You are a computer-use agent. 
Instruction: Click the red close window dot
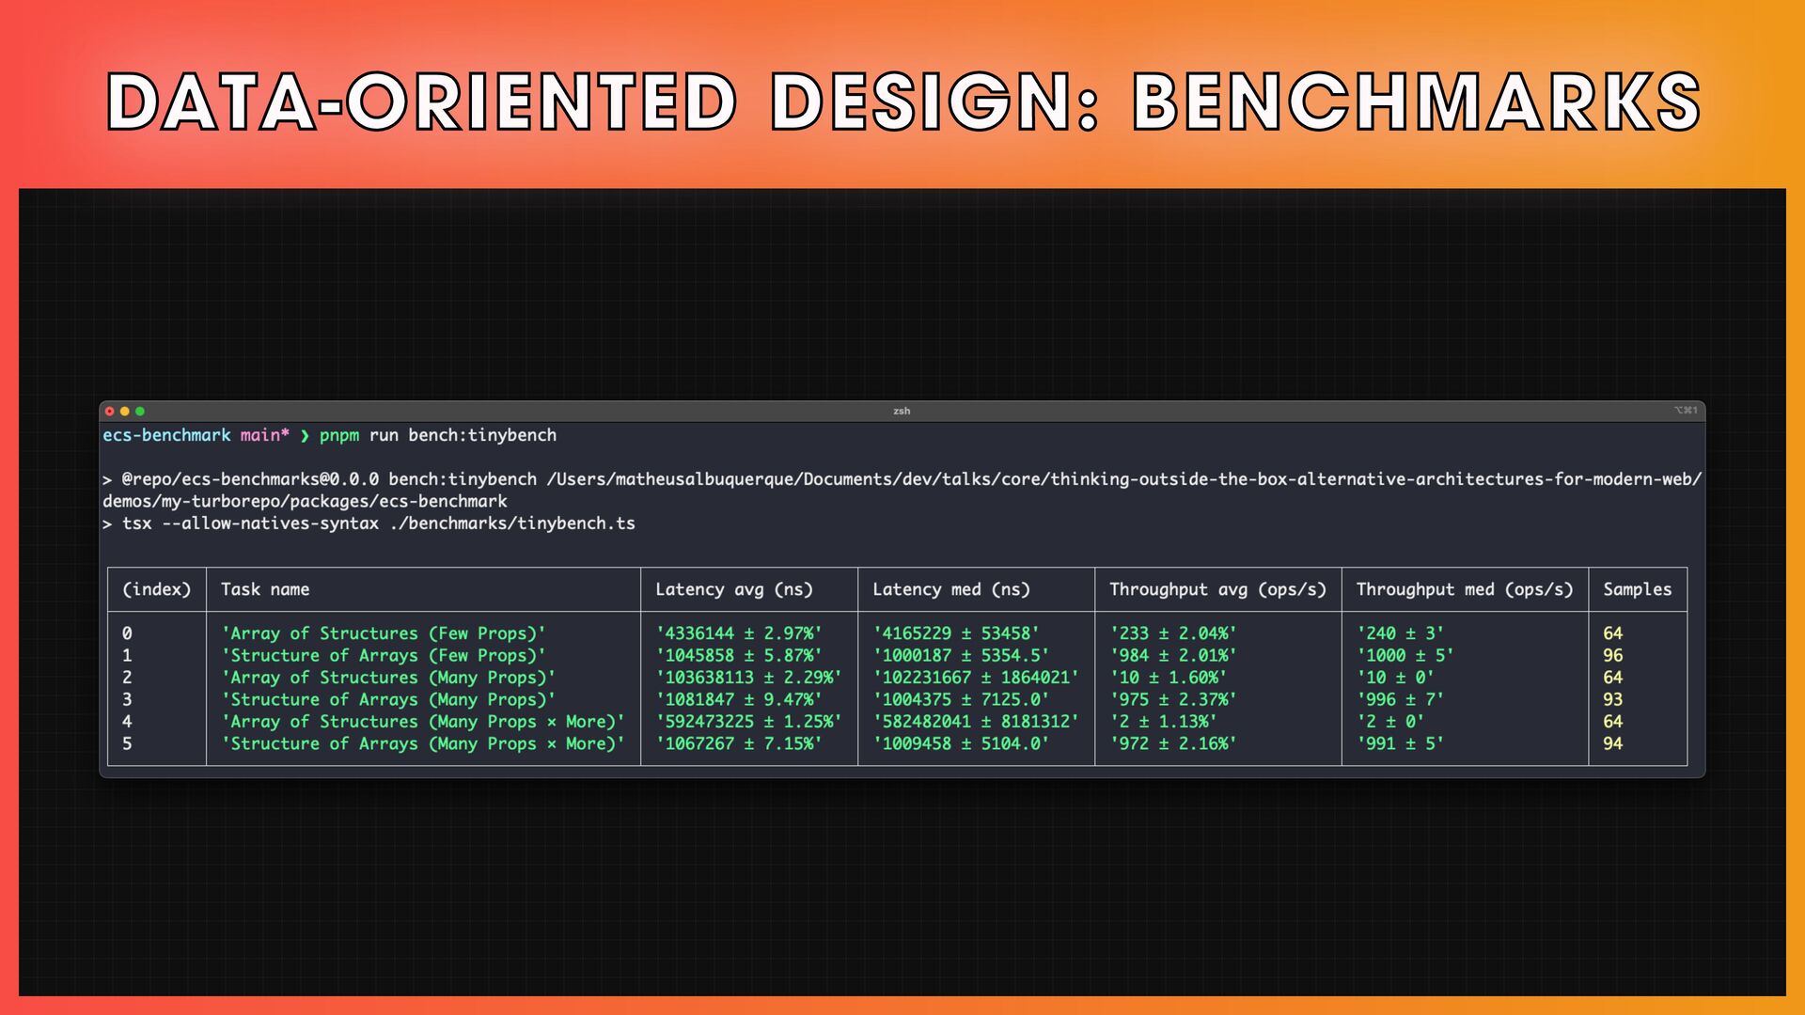[109, 411]
